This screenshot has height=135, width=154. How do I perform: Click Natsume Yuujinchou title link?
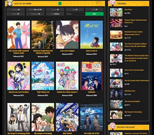tap(43, 52)
